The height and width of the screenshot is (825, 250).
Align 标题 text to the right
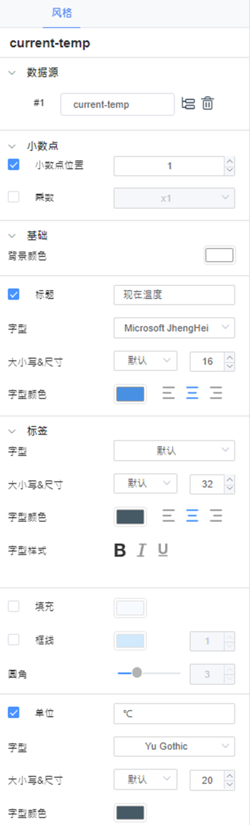(x=216, y=393)
